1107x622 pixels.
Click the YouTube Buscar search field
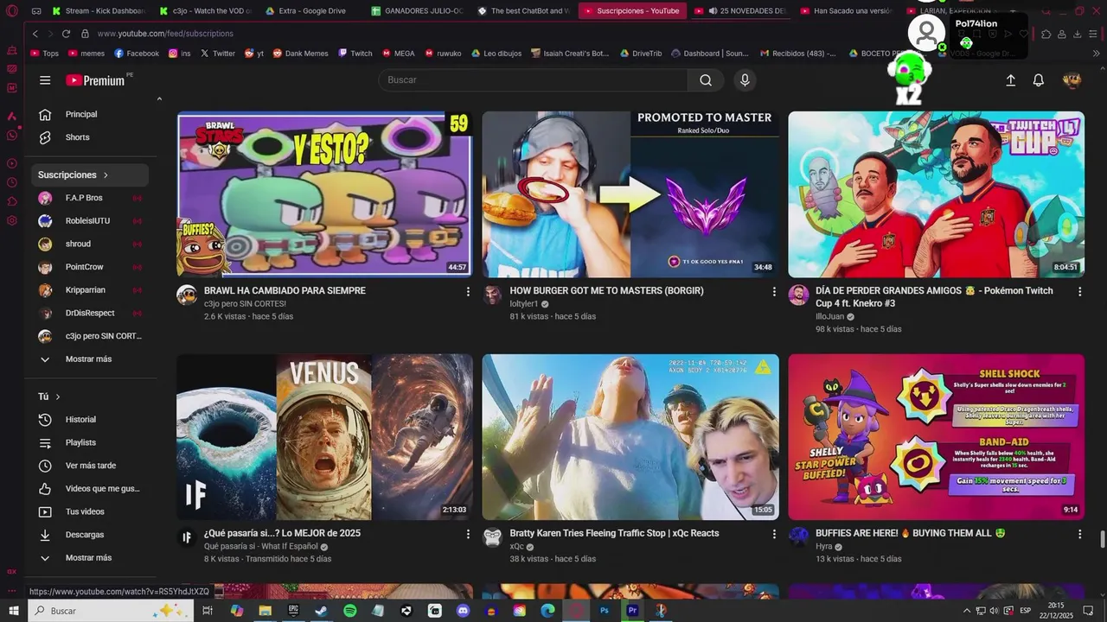pos(533,80)
